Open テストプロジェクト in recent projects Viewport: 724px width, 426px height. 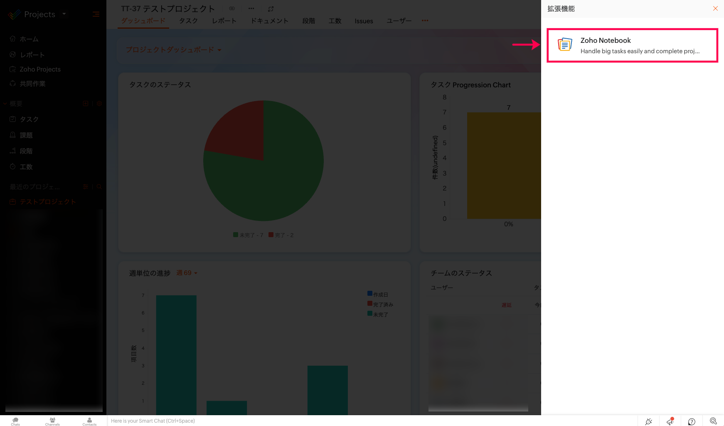point(47,202)
